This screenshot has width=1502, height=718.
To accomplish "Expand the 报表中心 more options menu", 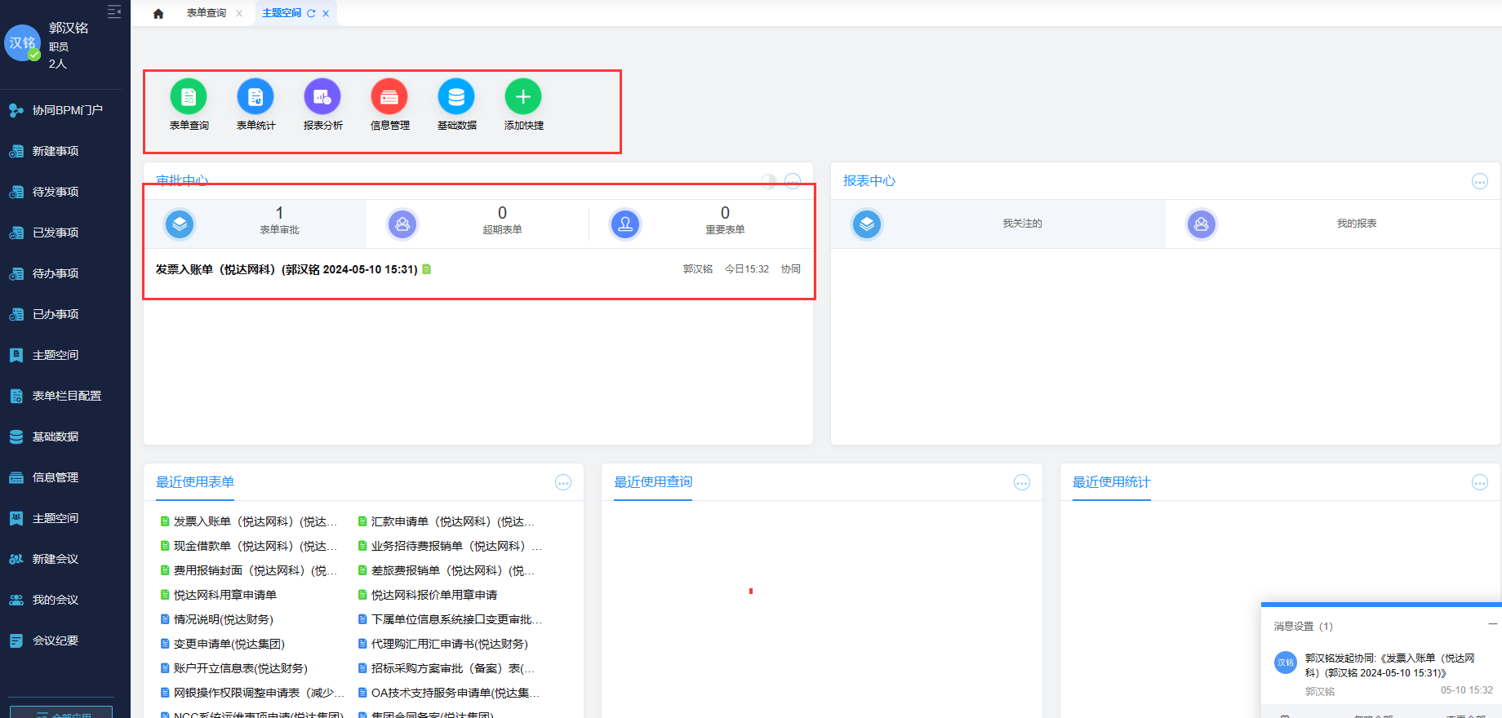I will coord(1479,181).
